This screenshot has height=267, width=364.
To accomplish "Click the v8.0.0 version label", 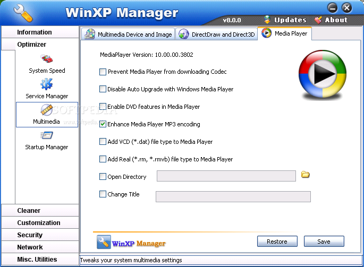I will 232,20.
